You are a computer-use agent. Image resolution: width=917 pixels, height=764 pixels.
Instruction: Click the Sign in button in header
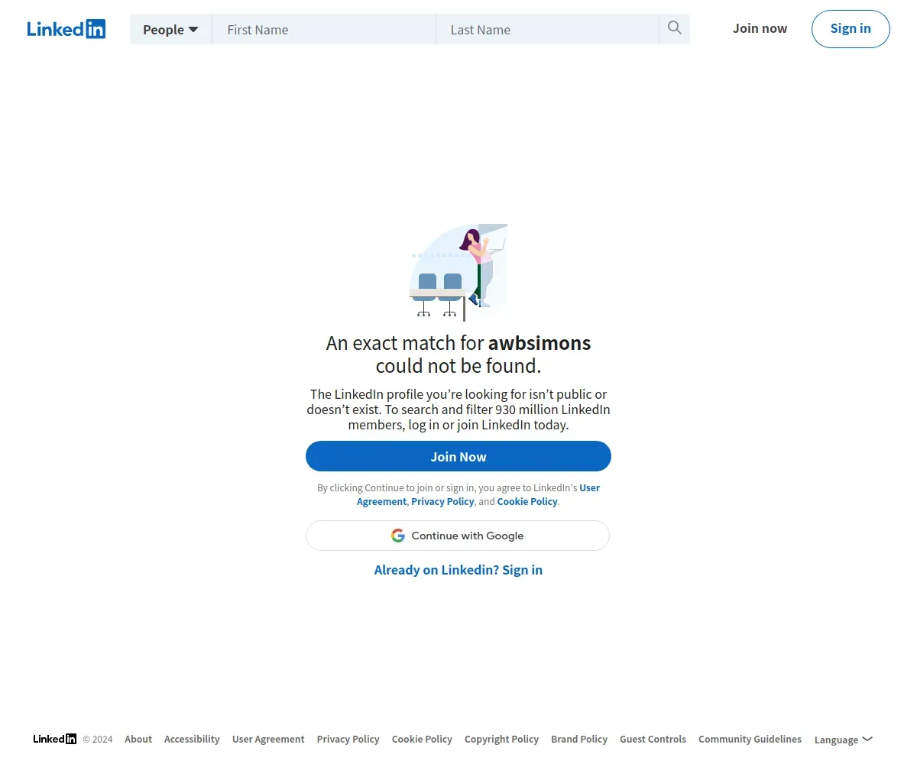[851, 29]
